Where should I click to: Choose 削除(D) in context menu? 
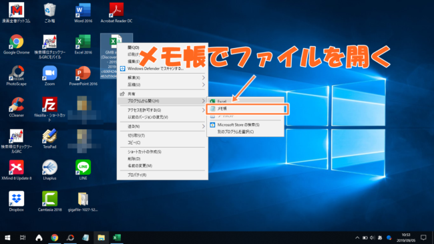[x=162, y=158]
